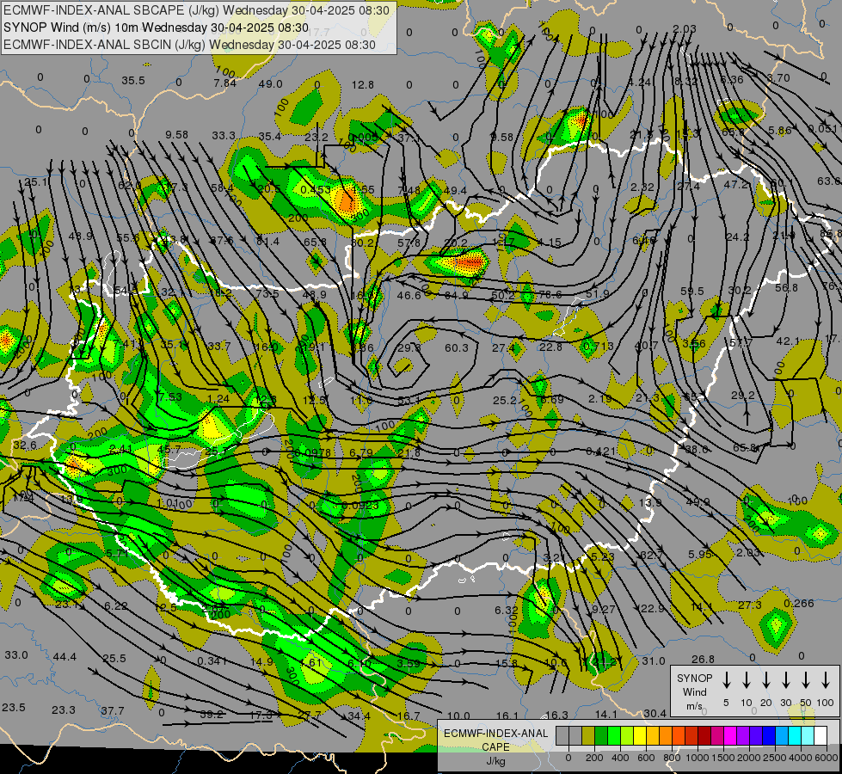Select the cyan swatch before 4000
Viewport: 842px width, 774px height.
[795, 736]
